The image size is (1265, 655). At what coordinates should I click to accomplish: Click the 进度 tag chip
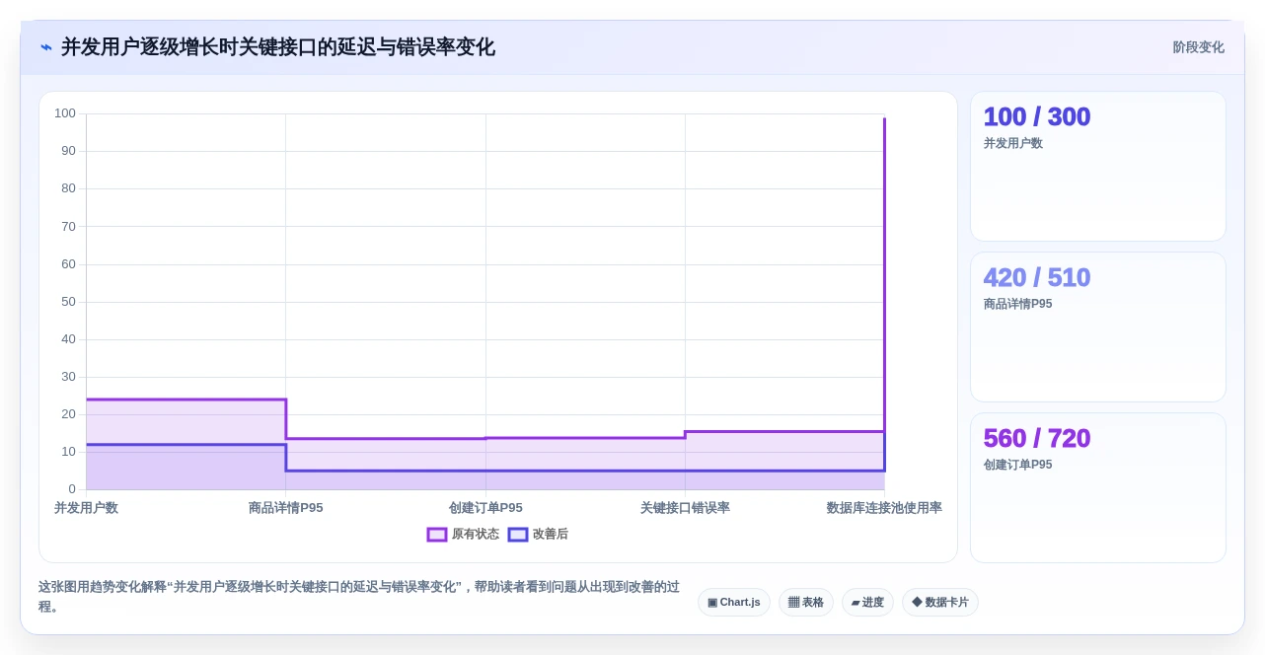[x=867, y=603]
